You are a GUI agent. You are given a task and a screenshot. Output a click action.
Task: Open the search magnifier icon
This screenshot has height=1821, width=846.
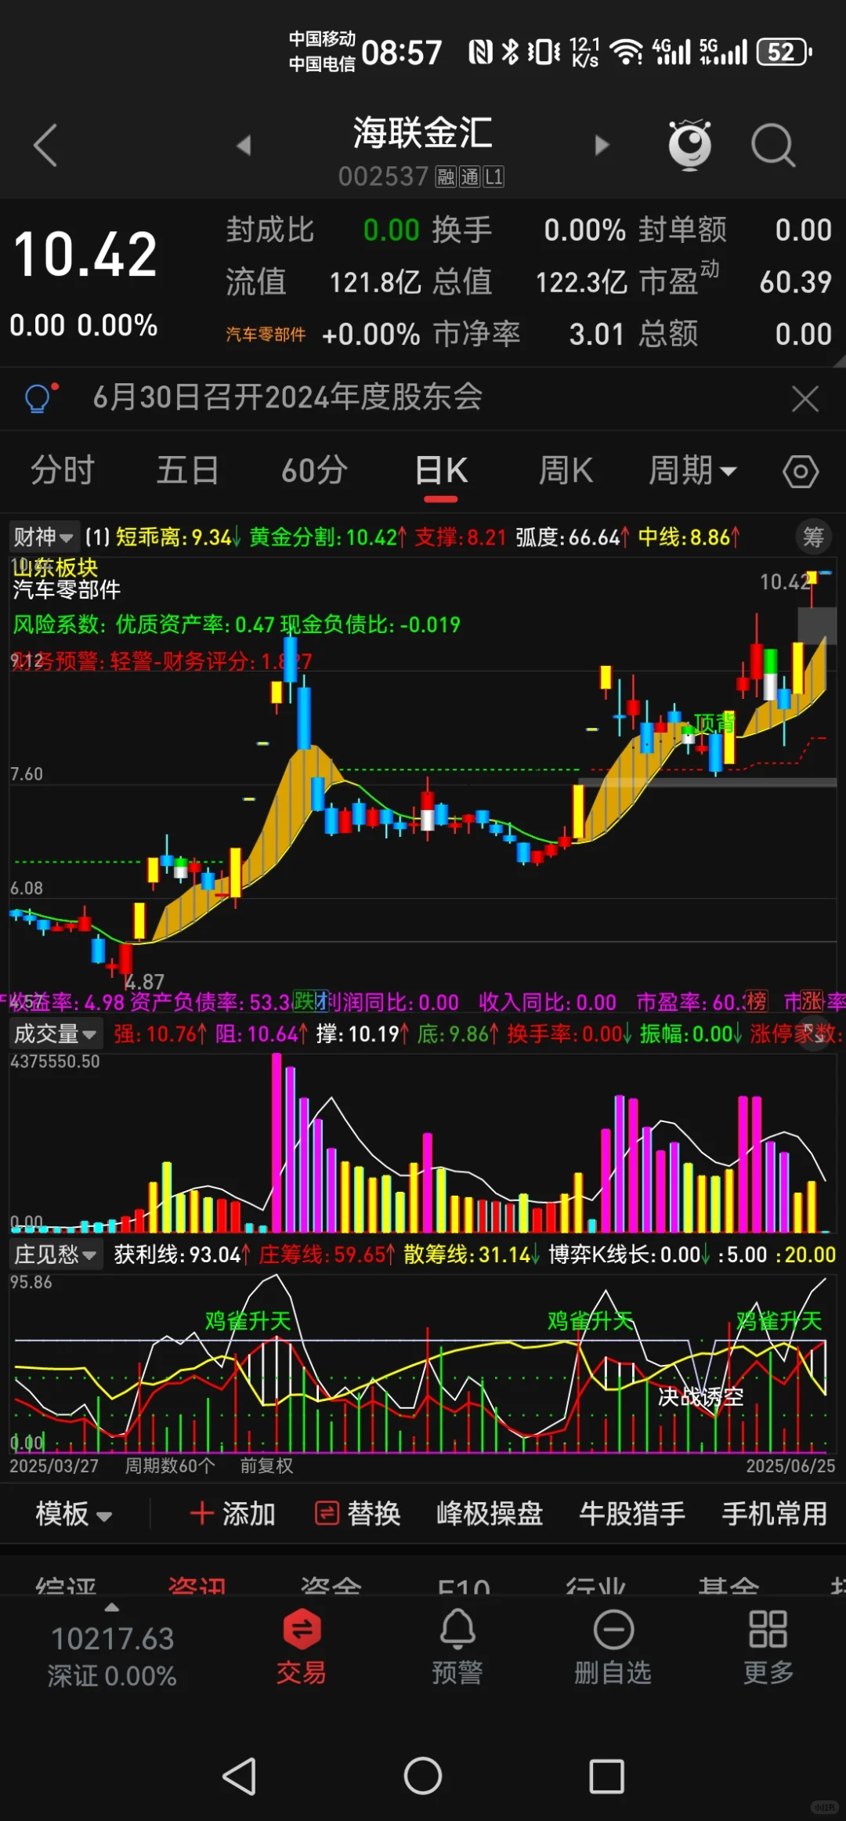point(773,145)
